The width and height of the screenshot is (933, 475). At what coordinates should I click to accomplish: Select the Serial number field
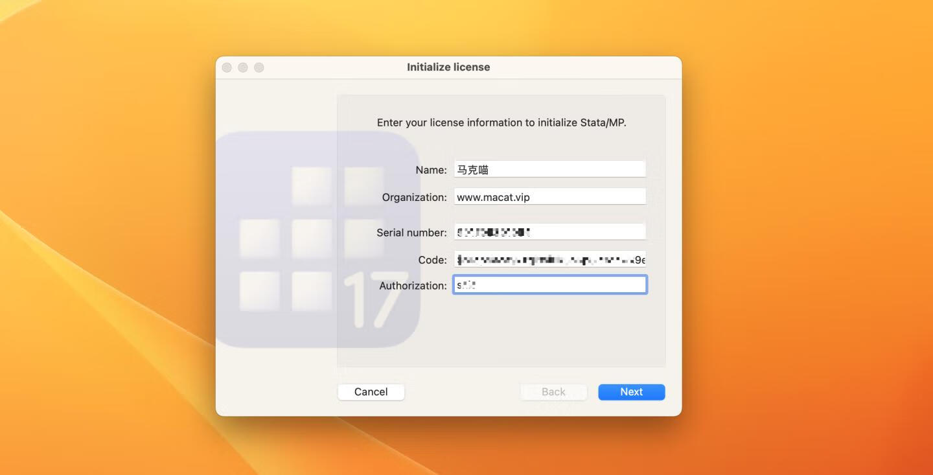point(549,232)
